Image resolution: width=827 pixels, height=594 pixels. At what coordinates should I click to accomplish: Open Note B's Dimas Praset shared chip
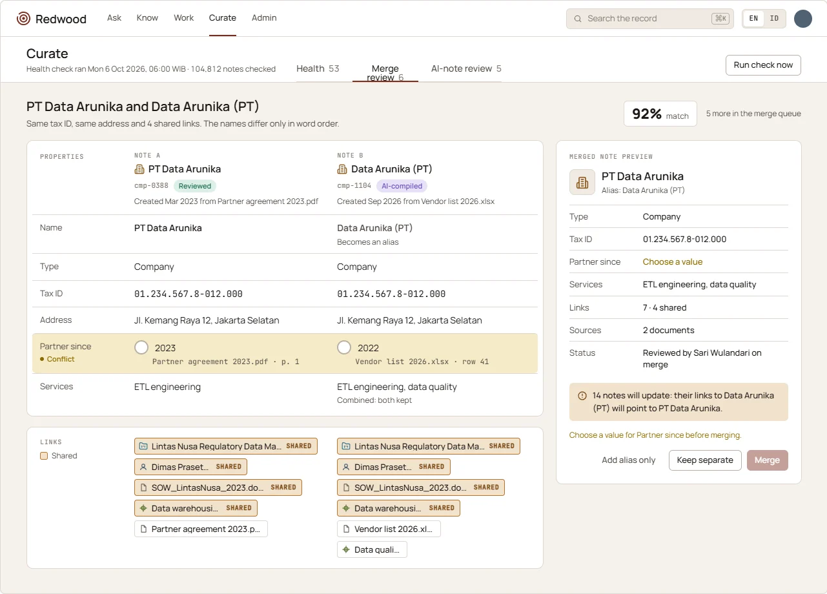tap(394, 467)
